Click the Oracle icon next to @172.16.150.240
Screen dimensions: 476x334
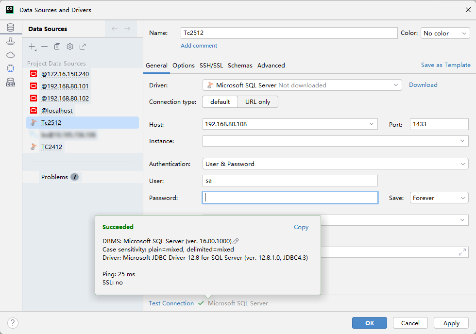point(34,74)
